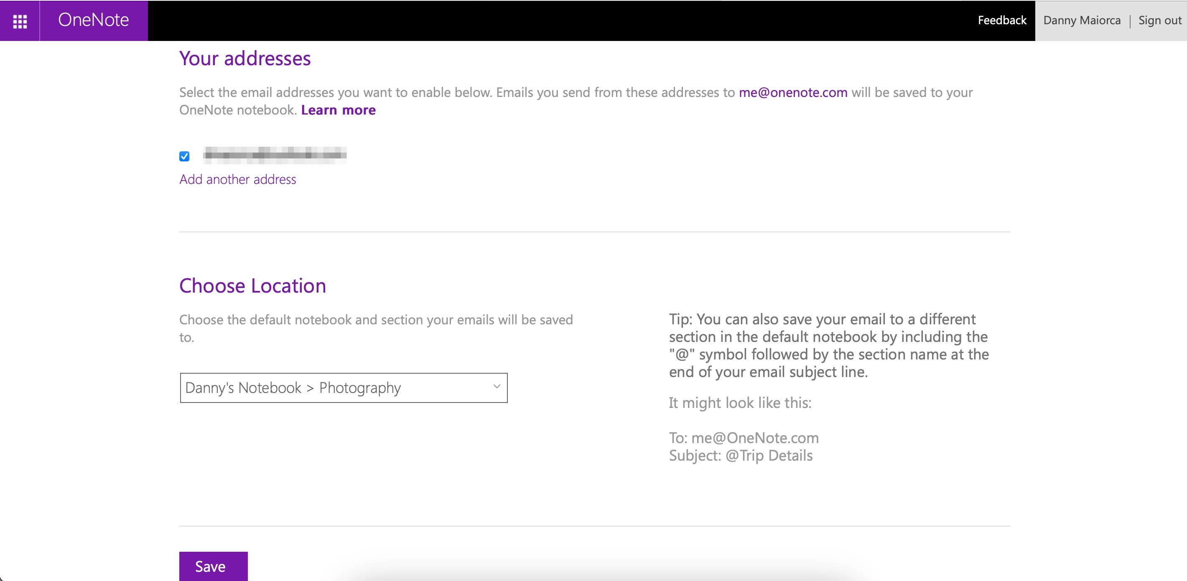Expand the Danny's Notebook > Photography selector
This screenshot has height=581, width=1187.
[x=343, y=387]
